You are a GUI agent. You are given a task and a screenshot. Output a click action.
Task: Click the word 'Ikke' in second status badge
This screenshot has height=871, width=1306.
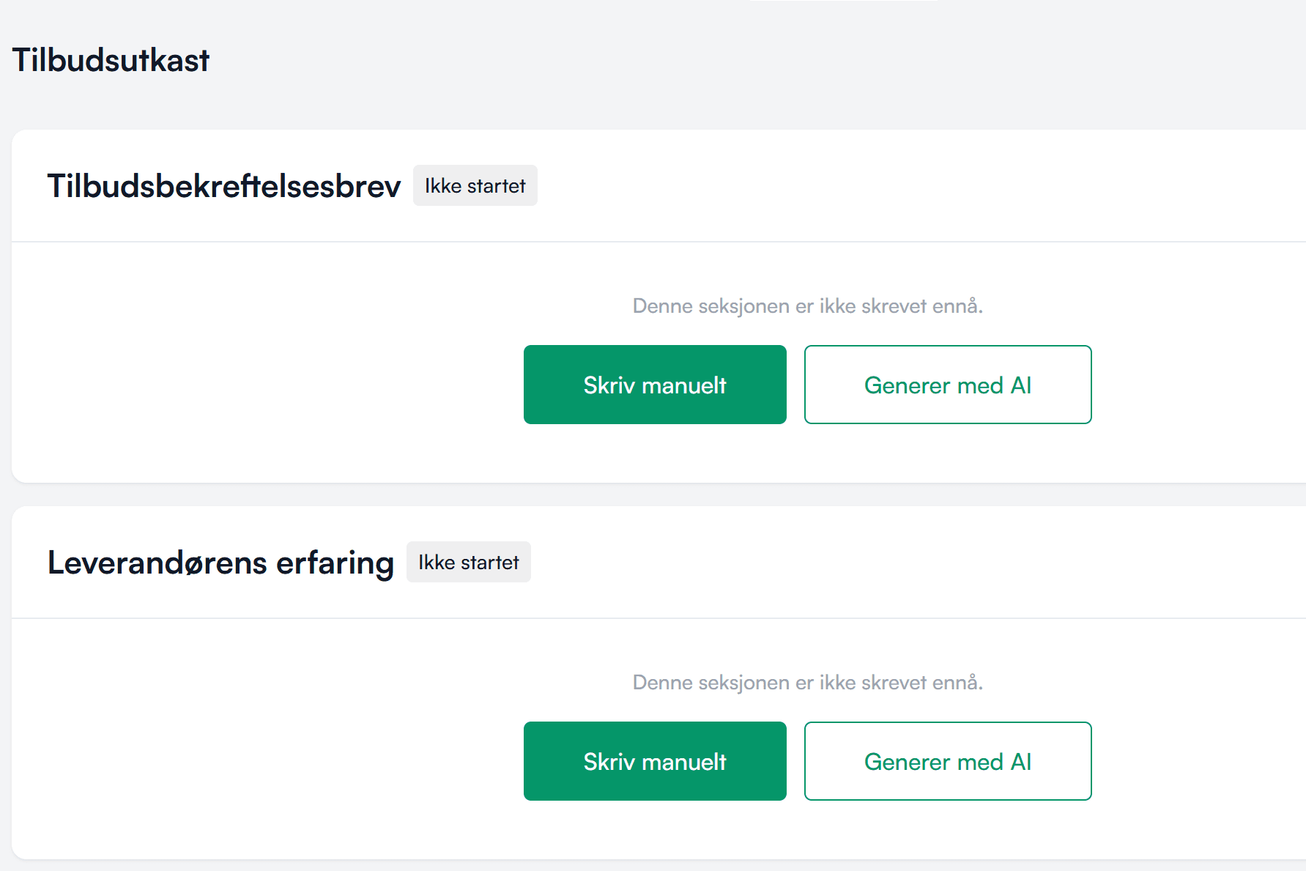pyautogui.click(x=437, y=563)
